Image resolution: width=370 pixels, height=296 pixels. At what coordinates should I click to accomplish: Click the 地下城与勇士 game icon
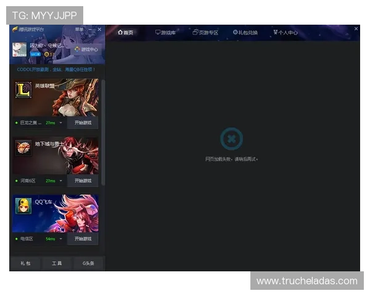click(x=23, y=148)
